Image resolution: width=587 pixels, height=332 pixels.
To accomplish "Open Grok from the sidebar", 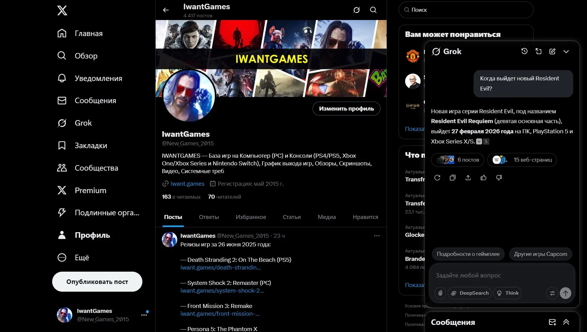I will [x=74, y=123].
